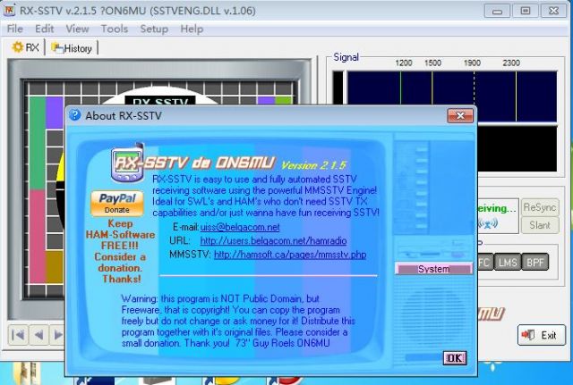Open the users.belgacom.net/hamradio URL link
This screenshot has width=573, height=385.
coord(273,240)
